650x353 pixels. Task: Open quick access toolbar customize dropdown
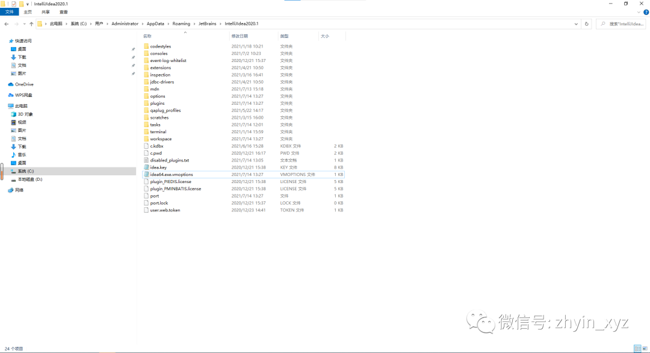27,4
